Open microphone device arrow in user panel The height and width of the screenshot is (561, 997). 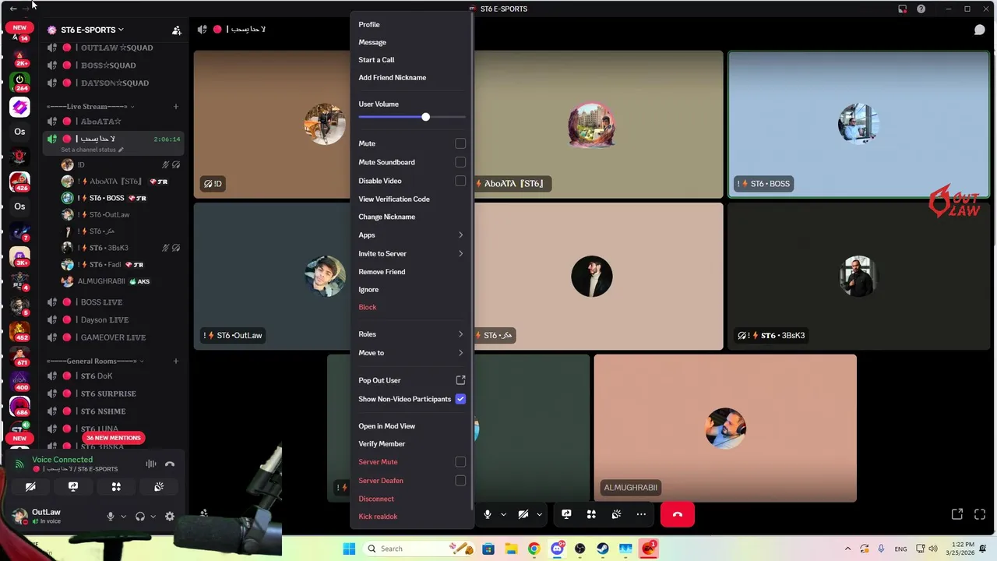pyautogui.click(x=123, y=517)
